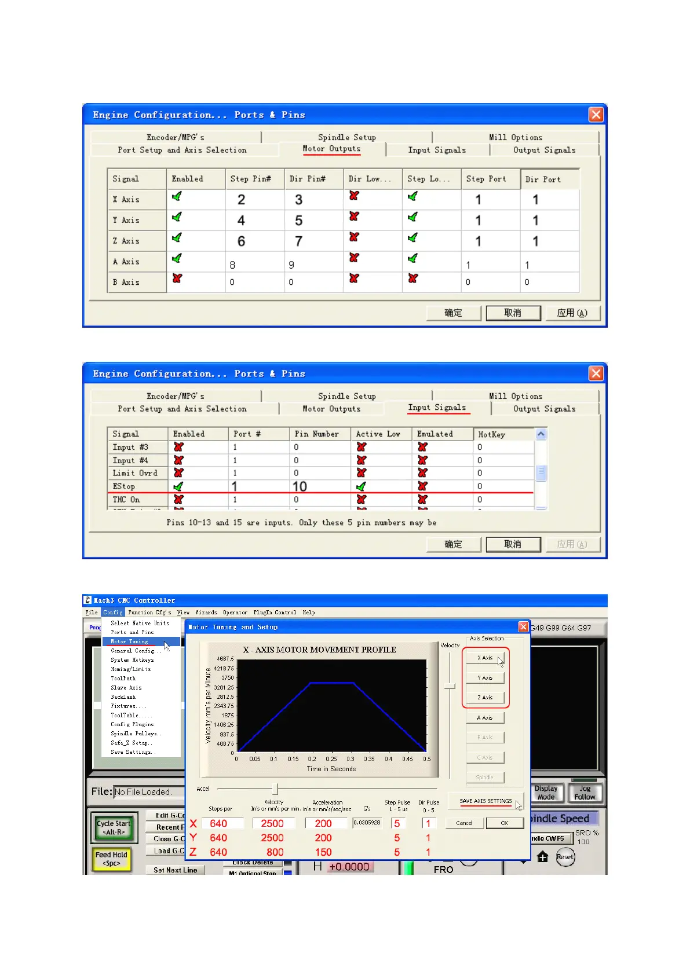
Task: Select Y Axis Dir Pin# cell 5
Action: point(313,220)
